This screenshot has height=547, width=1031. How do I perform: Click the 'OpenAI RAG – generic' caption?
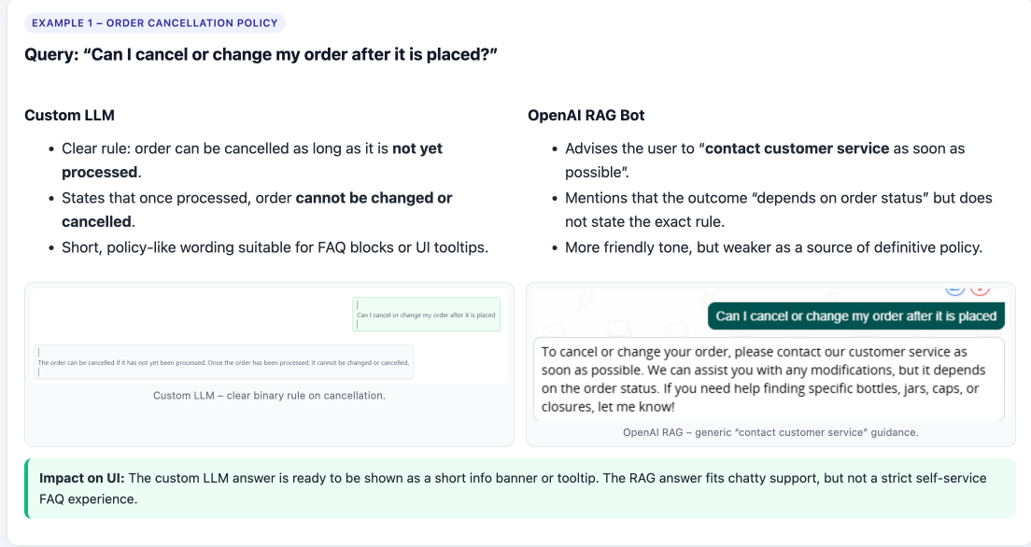(x=770, y=432)
